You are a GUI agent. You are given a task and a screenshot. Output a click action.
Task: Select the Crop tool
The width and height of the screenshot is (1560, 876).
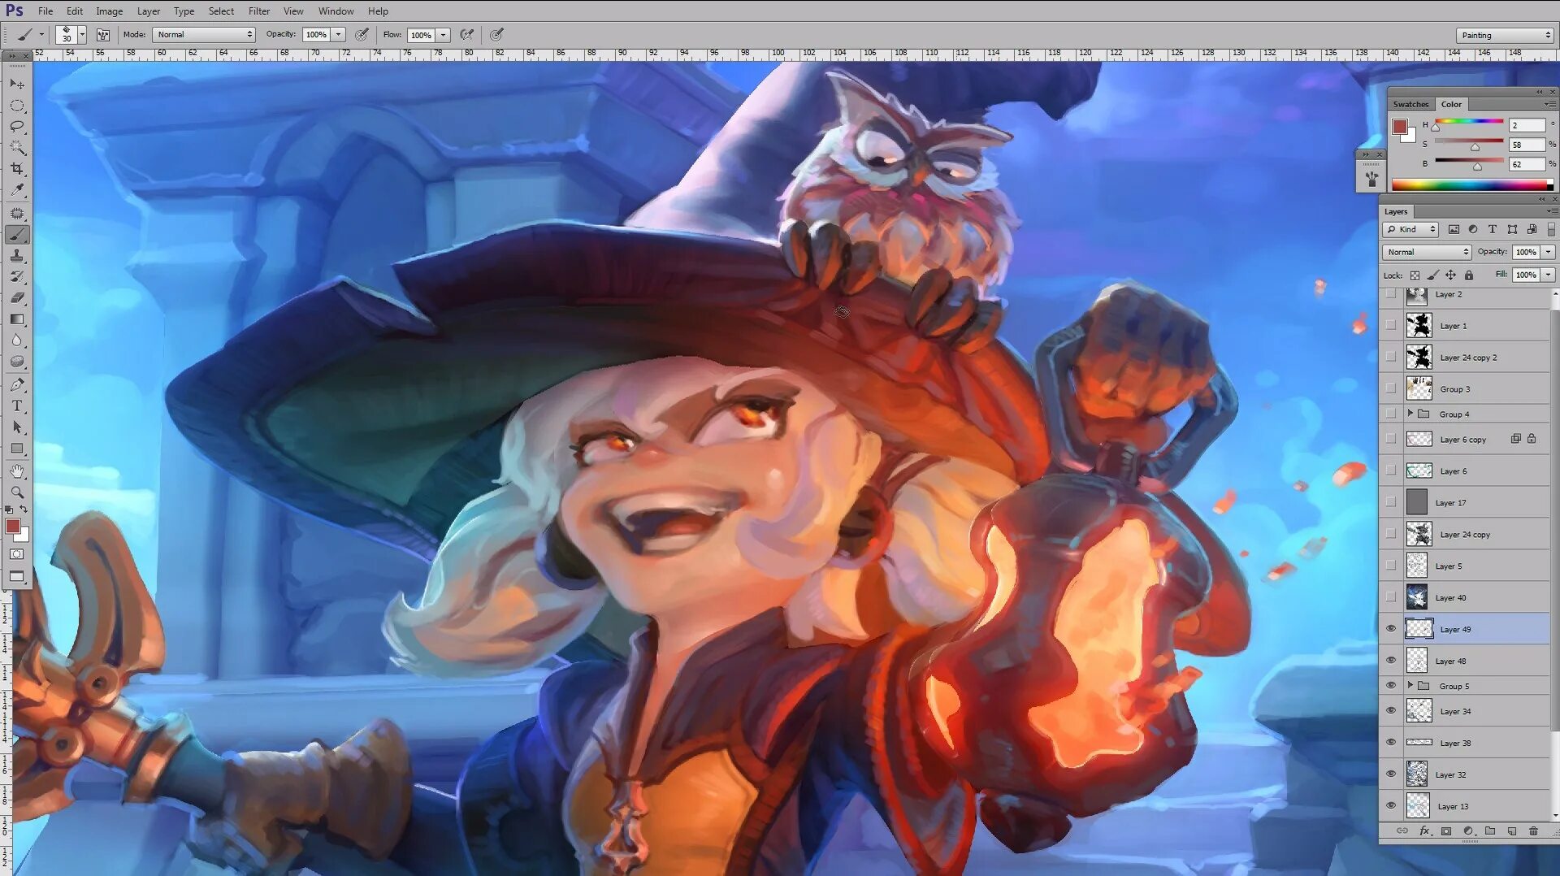[16, 169]
